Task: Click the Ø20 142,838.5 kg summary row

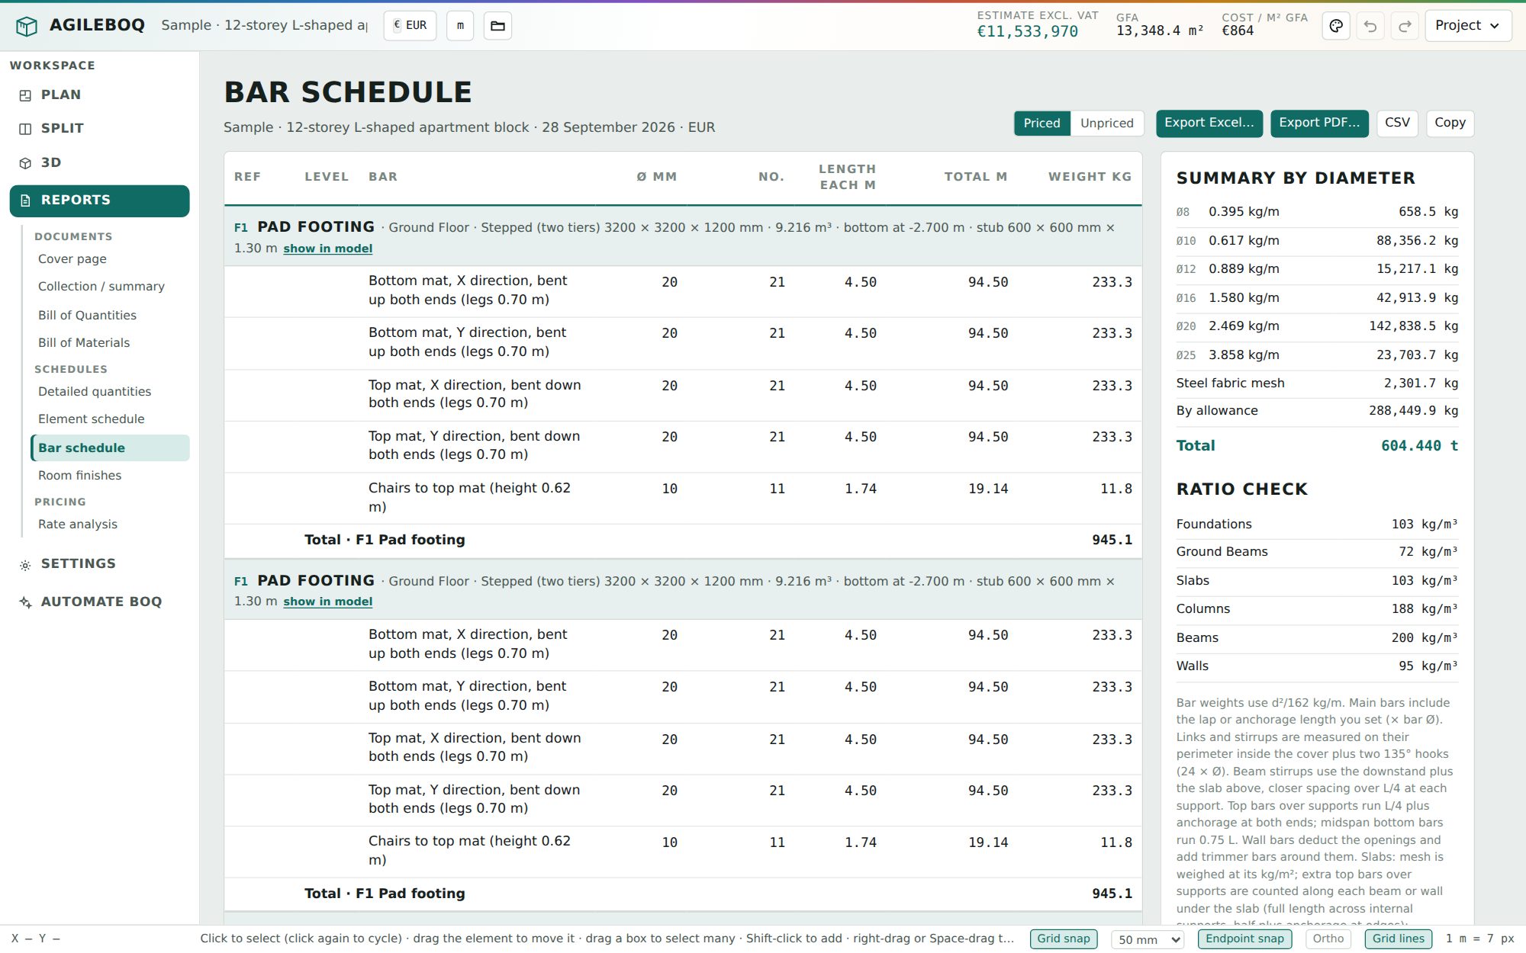Action: pos(1317,326)
